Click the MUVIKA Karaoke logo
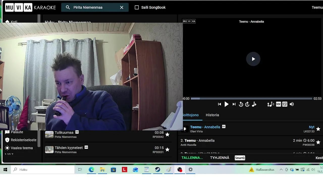The height and width of the screenshot is (181, 323). [31, 7]
